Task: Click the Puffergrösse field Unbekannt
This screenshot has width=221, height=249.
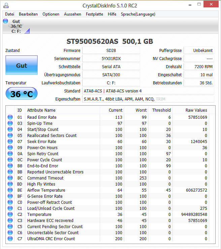Action: [199, 51]
